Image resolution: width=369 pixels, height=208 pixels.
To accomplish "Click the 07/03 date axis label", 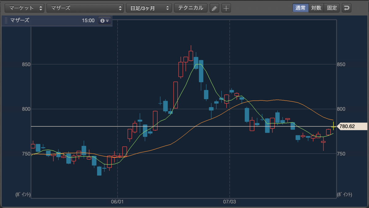I will tap(230, 202).
